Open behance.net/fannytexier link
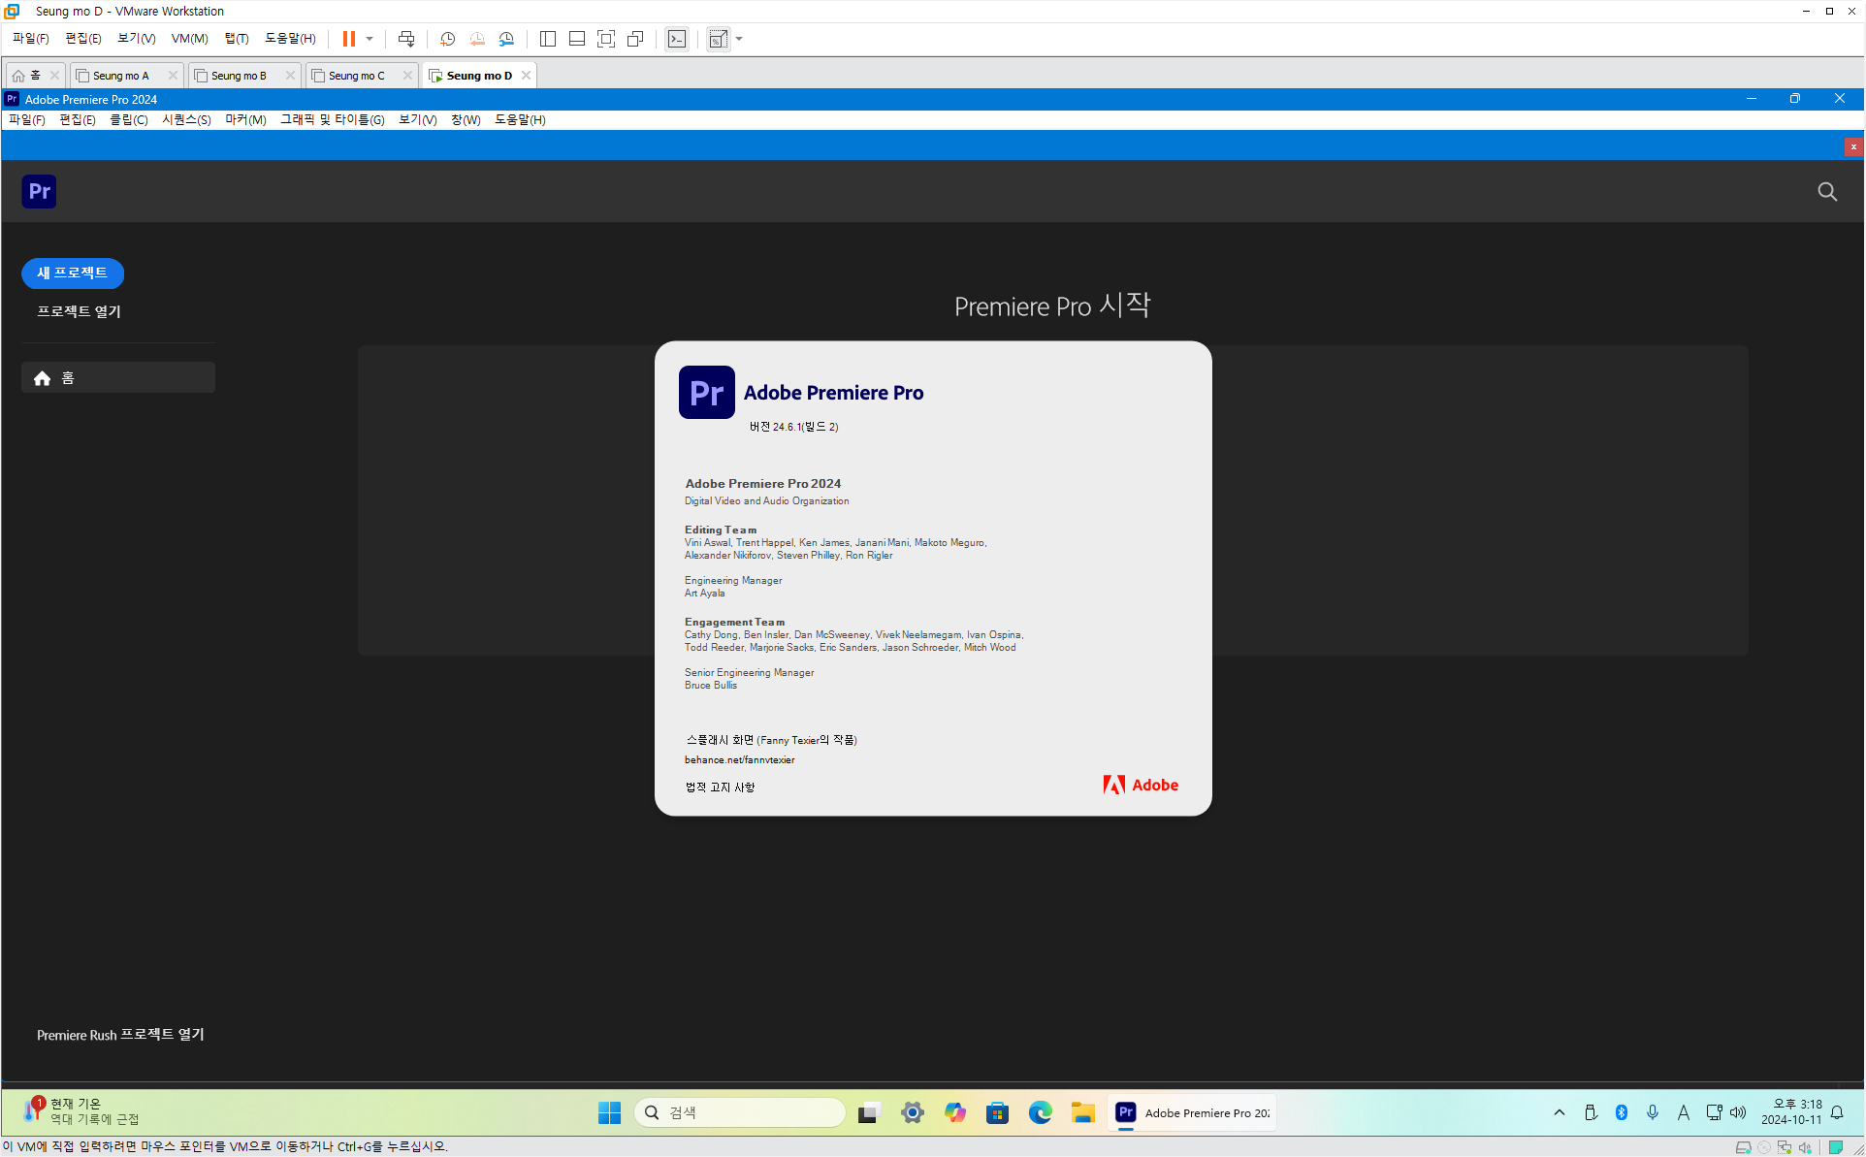Screen dimensions: 1866x1157 [x=739, y=760]
